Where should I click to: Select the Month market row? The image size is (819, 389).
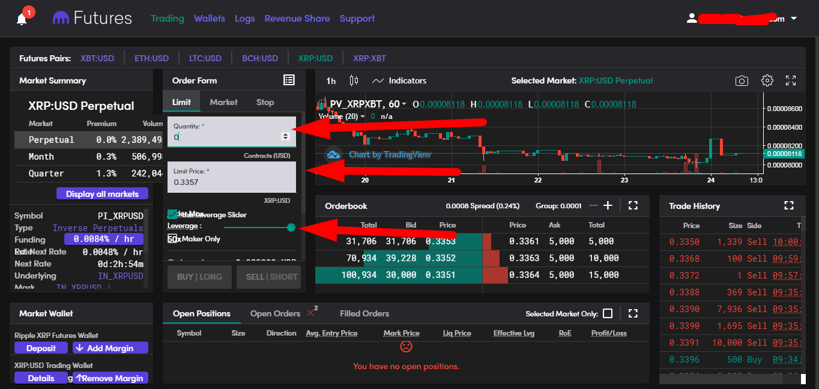click(x=88, y=157)
